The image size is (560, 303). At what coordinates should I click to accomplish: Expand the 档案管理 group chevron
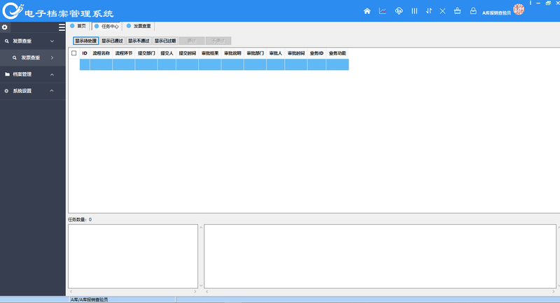click(x=52, y=74)
